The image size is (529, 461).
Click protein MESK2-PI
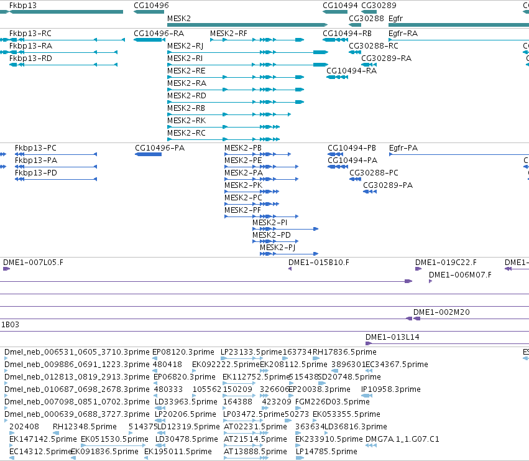[x=270, y=223]
